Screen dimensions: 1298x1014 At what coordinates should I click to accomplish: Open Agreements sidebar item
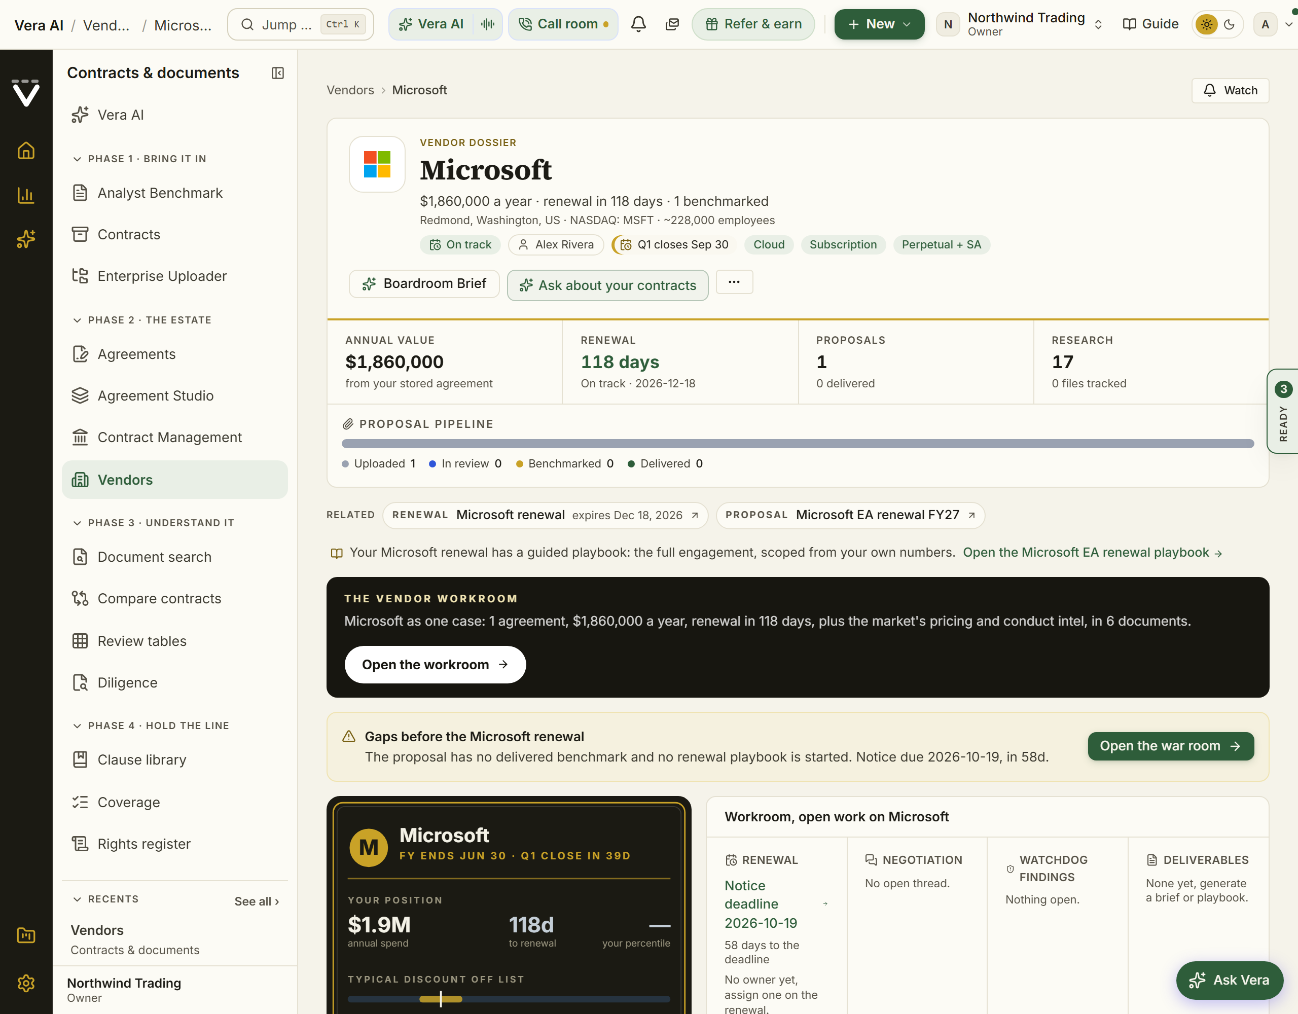[x=175, y=354]
